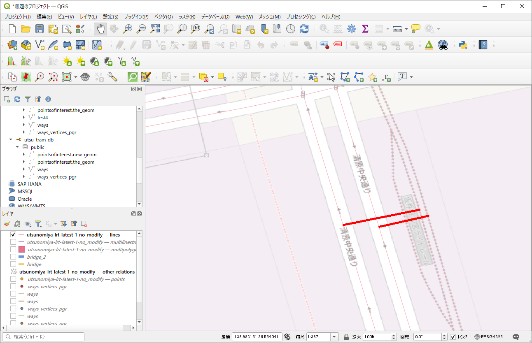
Task: Toggle the Render checkbox in status bar
Action: click(453, 337)
